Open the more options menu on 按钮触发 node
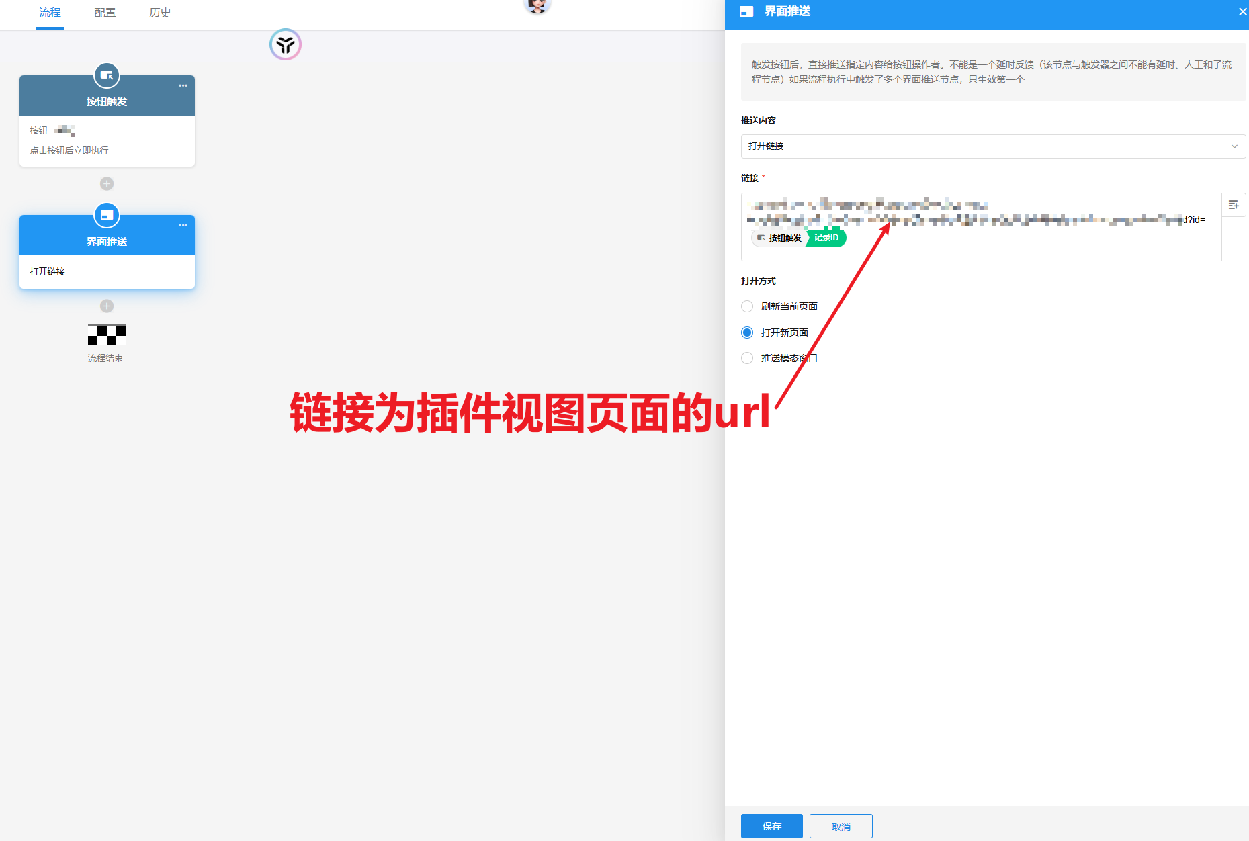1249x841 pixels. coord(183,85)
